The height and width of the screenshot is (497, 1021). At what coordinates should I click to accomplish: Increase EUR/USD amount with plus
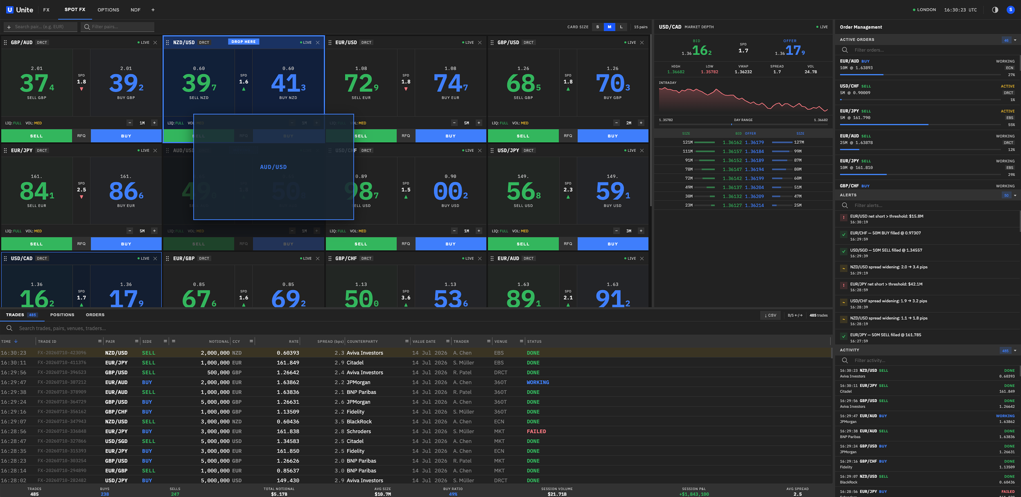point(479,123)
